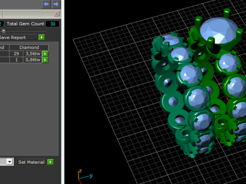Select the cell showing 29 gems

coord(16,54)
